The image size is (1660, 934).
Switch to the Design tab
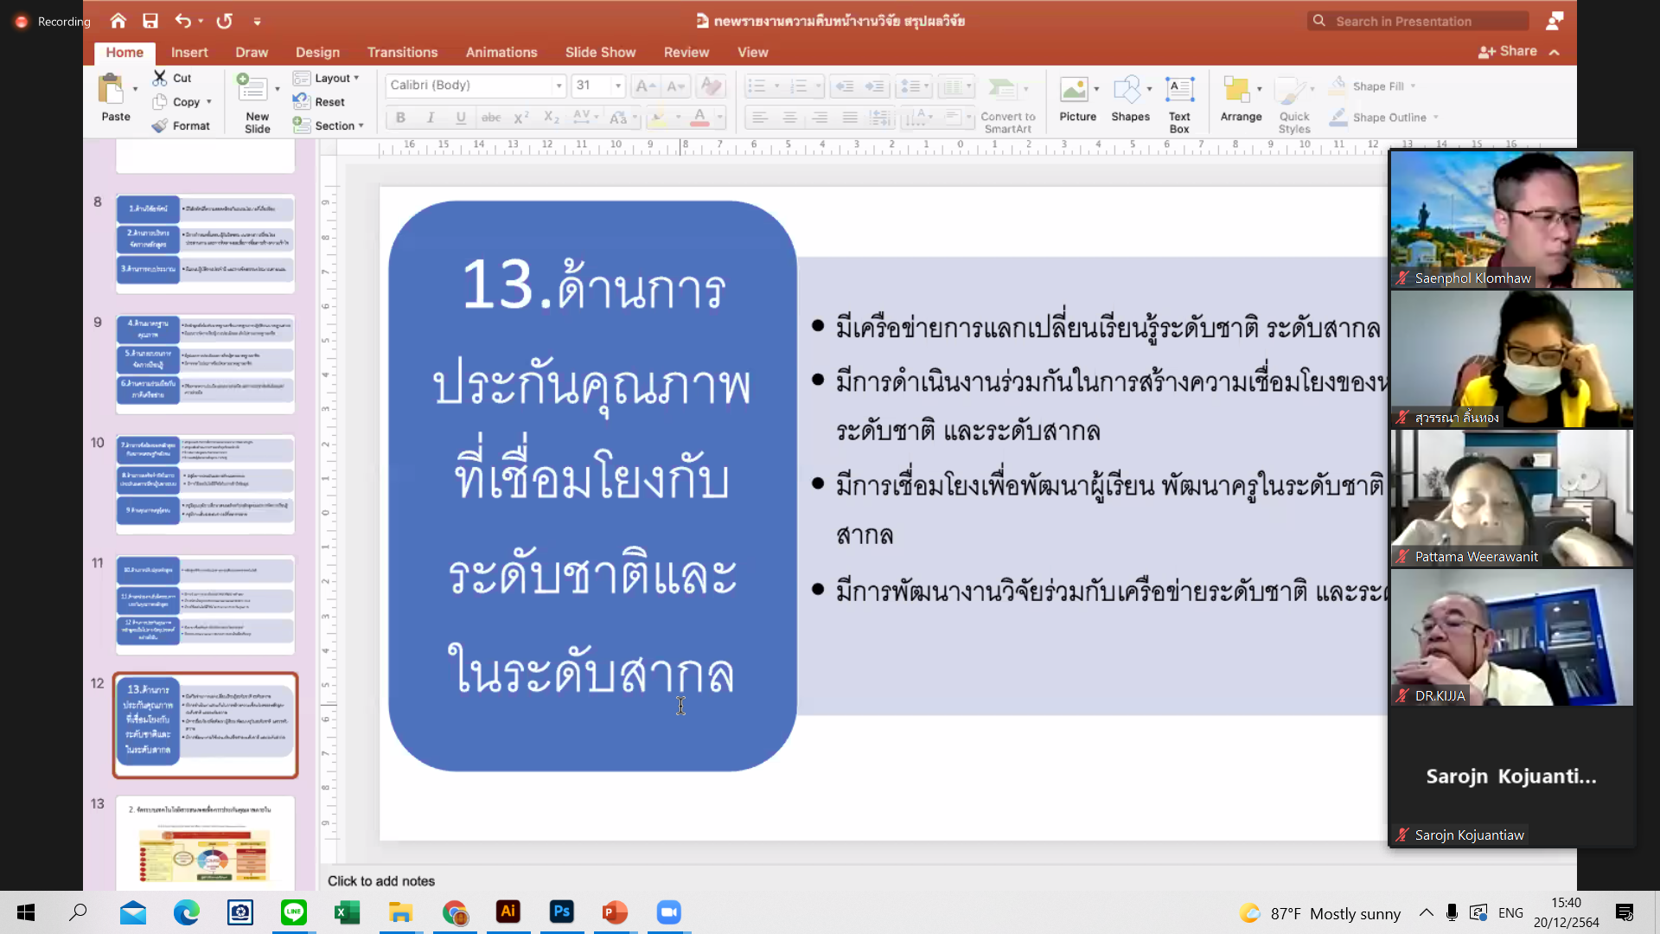[317, 52]
